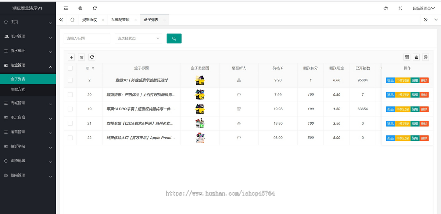The height and width of the screenshot is (214, 441).
Task: Add a new box with the plus icon
Action: (x=71, y=57)
